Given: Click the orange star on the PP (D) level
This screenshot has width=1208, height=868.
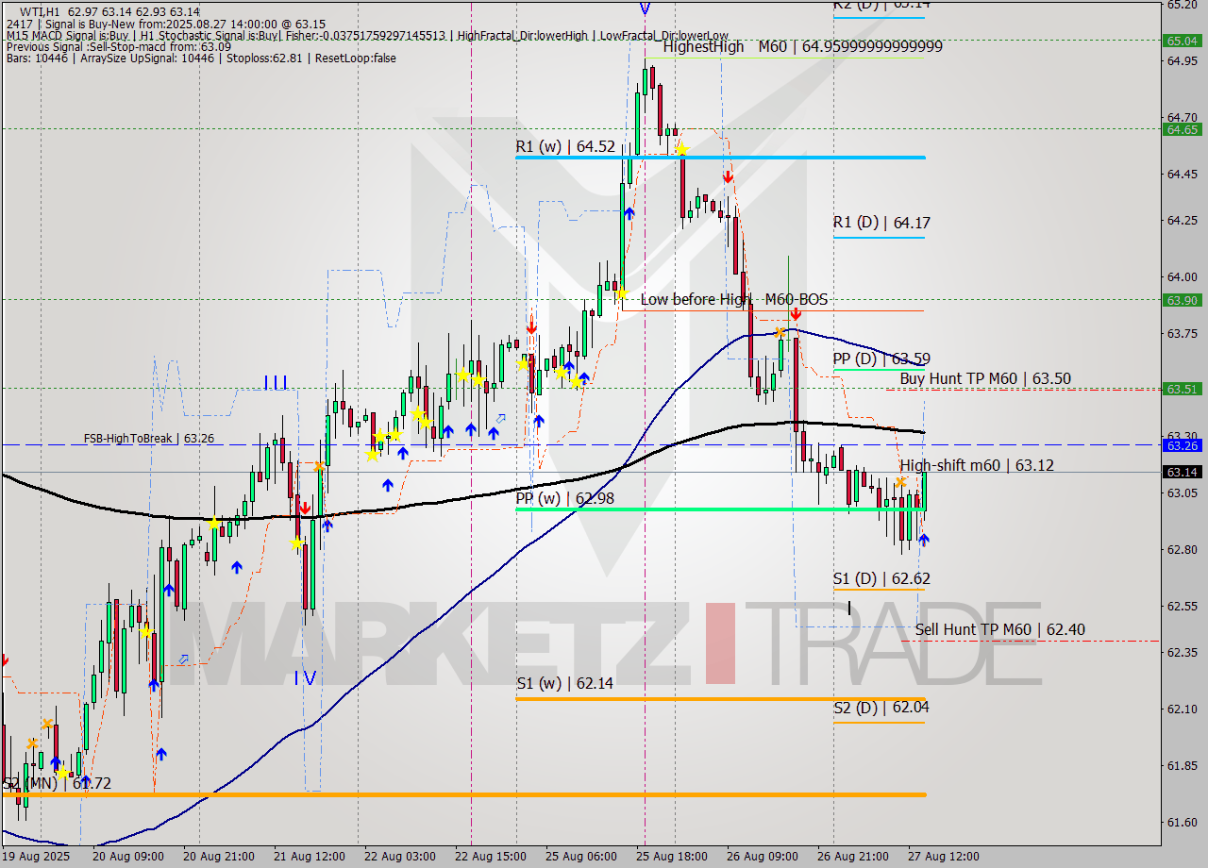Looking at the screenshot, I should point(780,332).
